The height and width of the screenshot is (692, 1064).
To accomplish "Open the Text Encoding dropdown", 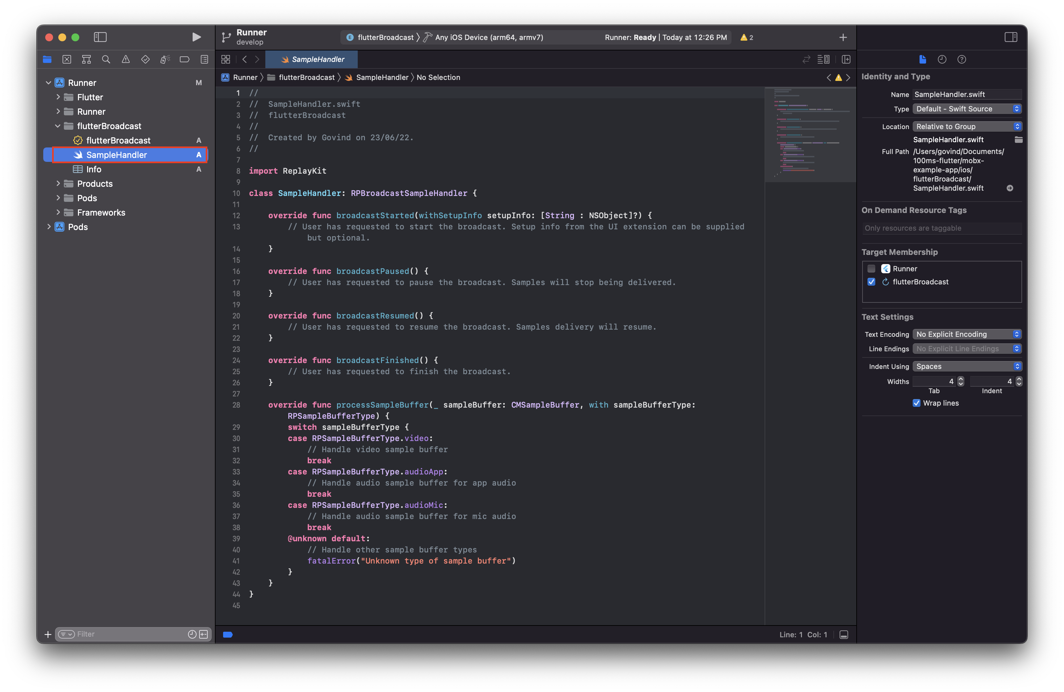I will (x=967, y=334).
